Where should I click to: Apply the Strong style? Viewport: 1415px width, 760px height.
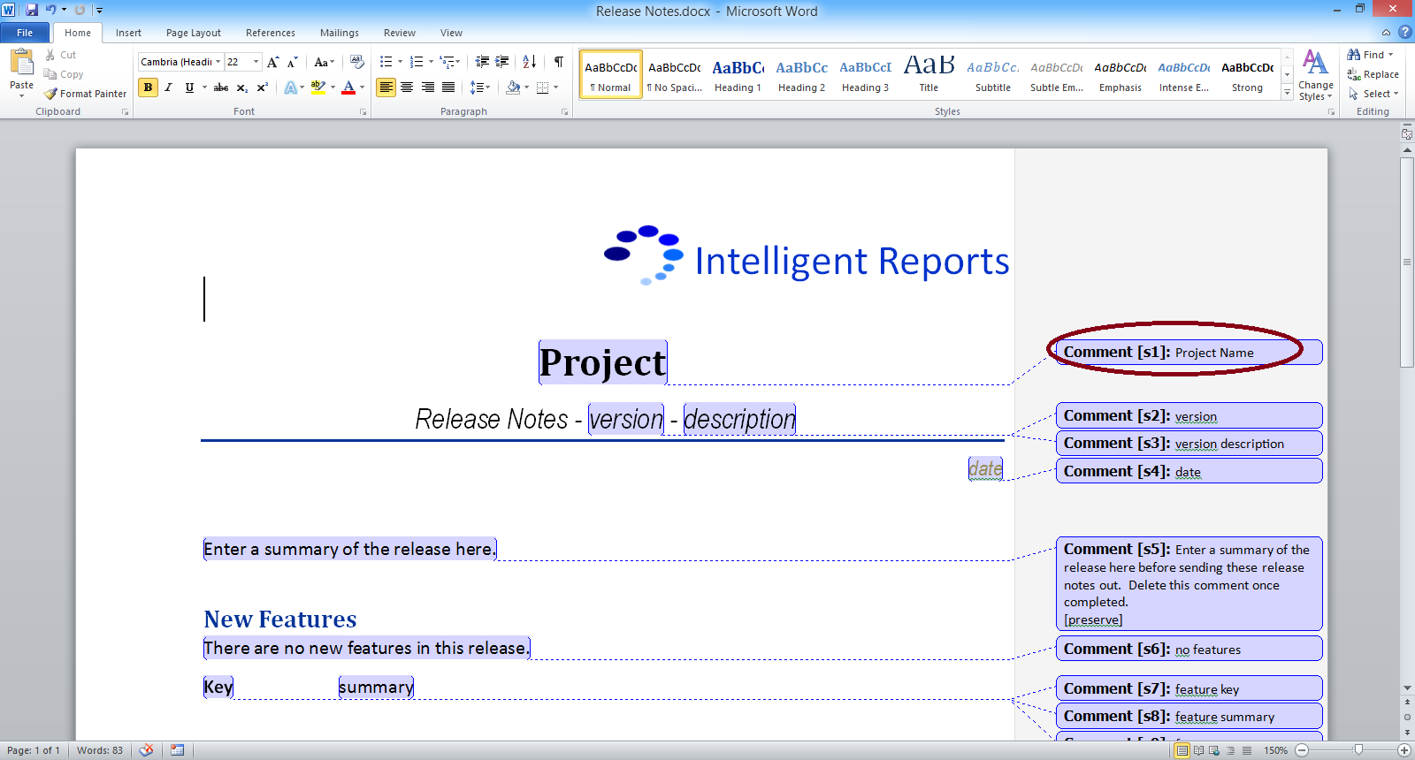(x=1248, y=75)
